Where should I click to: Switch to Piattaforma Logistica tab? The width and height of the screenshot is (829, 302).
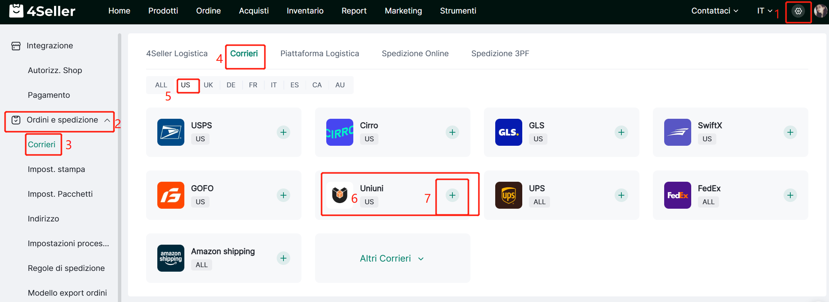(320, 54)
